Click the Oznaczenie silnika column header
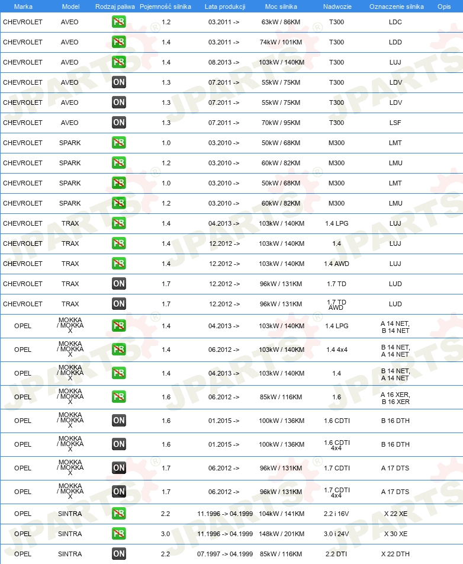Screen dimensions: 463x564 pos(397,7)
